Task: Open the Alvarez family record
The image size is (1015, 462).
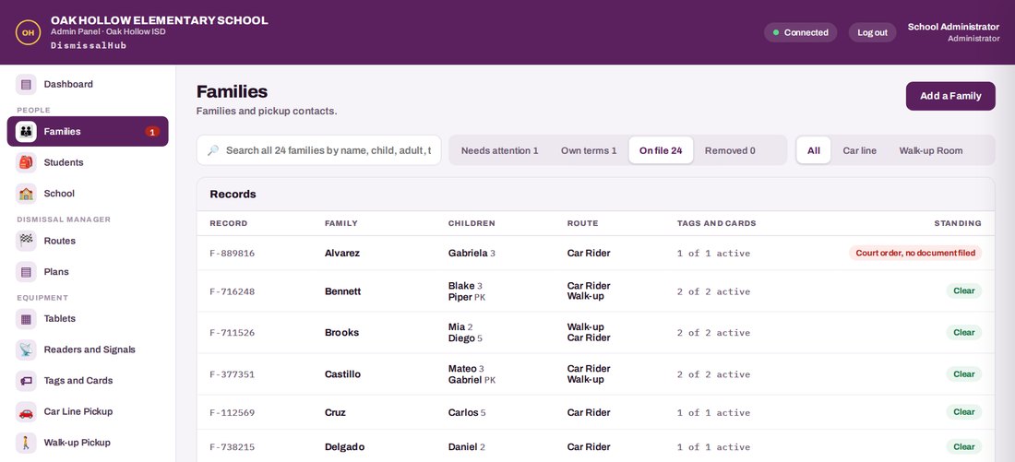Action: (x=595, y=253)
